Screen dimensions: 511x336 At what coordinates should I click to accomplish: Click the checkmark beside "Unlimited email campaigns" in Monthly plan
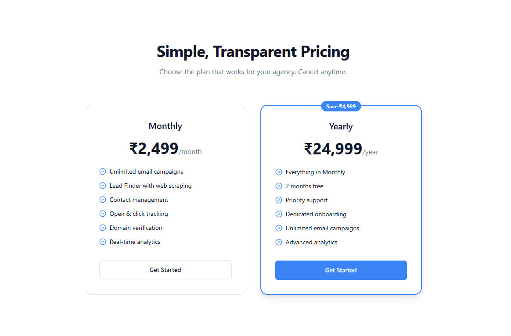pos(103,172)
